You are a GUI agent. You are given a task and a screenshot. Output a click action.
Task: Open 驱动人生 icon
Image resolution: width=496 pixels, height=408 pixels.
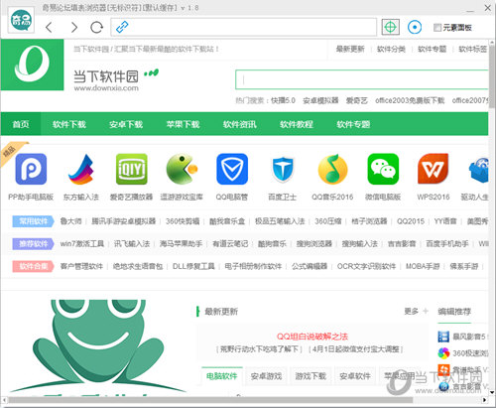(479, 170)
